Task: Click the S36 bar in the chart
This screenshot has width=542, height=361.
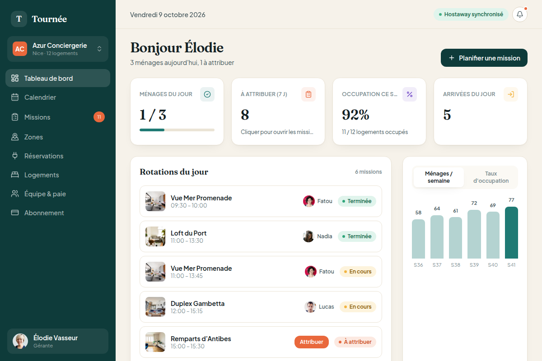Action: click(x=418, y=239)
